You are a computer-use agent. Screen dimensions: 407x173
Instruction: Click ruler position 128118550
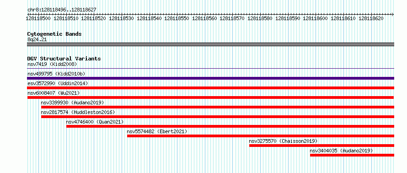[177, 18]
